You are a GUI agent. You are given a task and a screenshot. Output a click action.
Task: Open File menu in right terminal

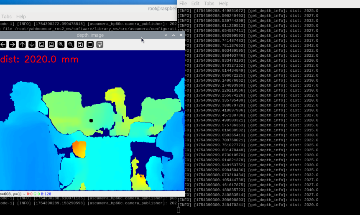(183, 3)
